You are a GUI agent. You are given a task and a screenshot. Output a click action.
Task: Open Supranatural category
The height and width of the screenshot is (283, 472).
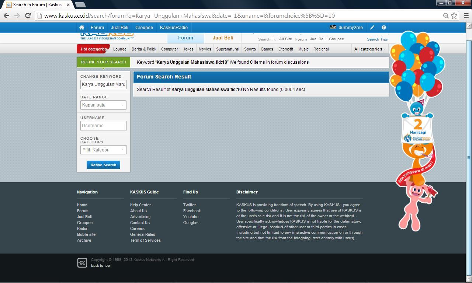228,49
